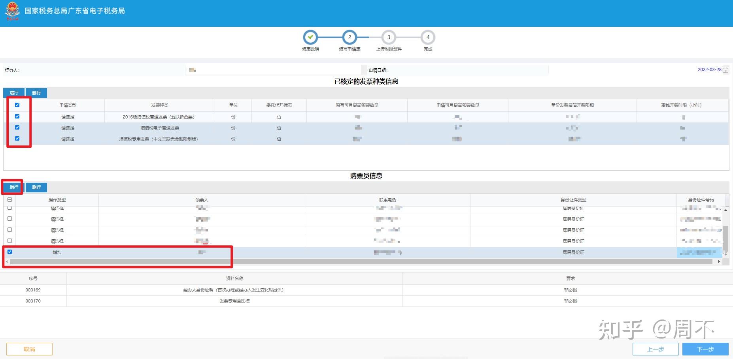Click 国家税务总局广东省电子税务局 title
The image size is (733, 359).
(x=75, y=11)
